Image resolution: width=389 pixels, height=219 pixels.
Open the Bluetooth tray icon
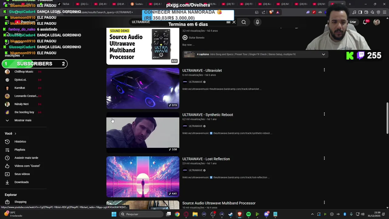[x=345, y=214]
